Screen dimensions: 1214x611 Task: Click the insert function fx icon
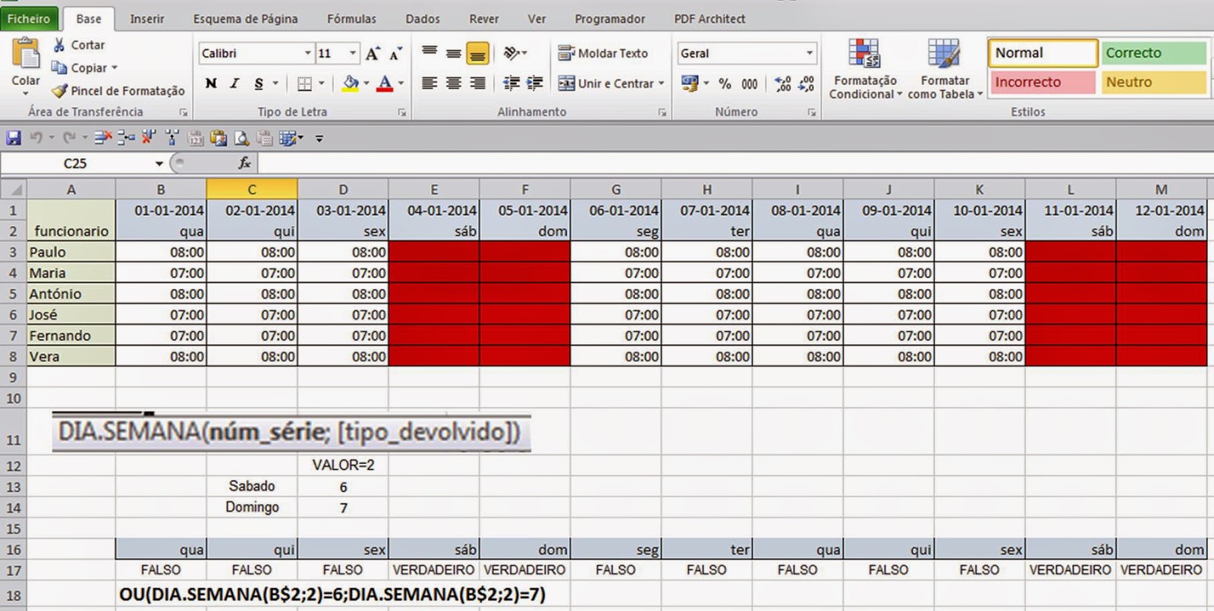click(244, 163)
